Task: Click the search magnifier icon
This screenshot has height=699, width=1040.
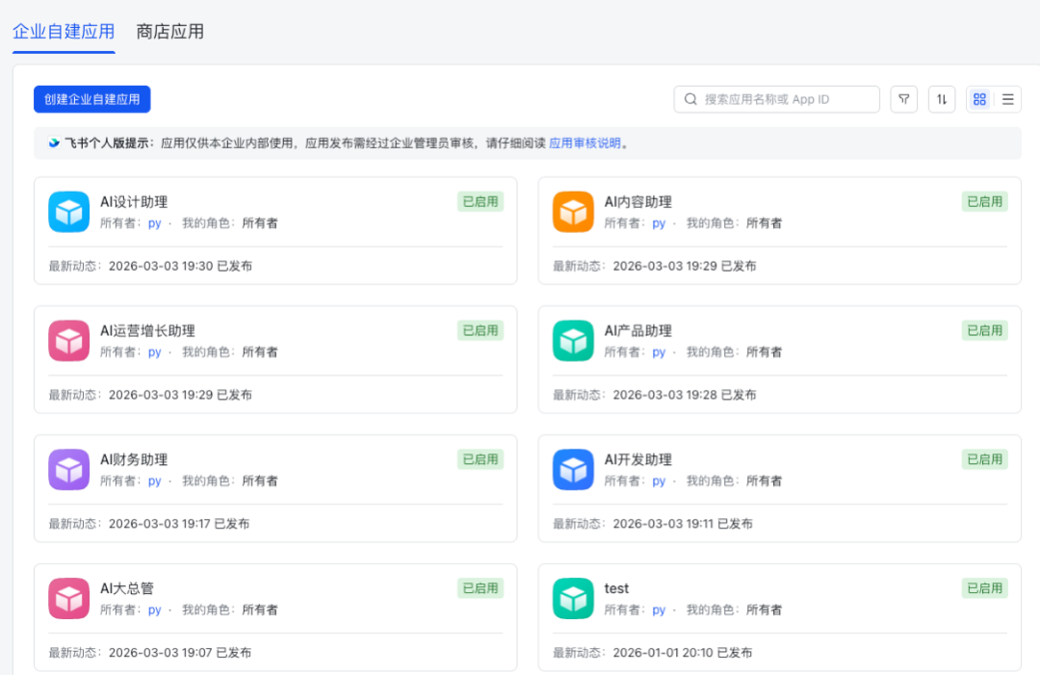Action: (x=690, y=99)
